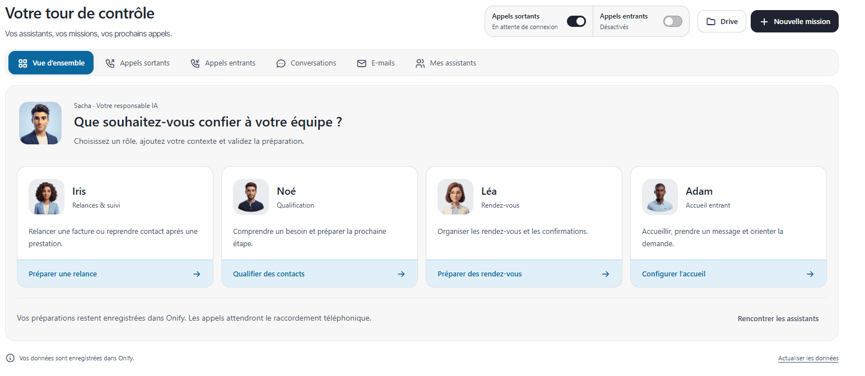Click the arrow in Préparer des rendez-vous
The width and height of the screenshot is (865, 376).
606,274
